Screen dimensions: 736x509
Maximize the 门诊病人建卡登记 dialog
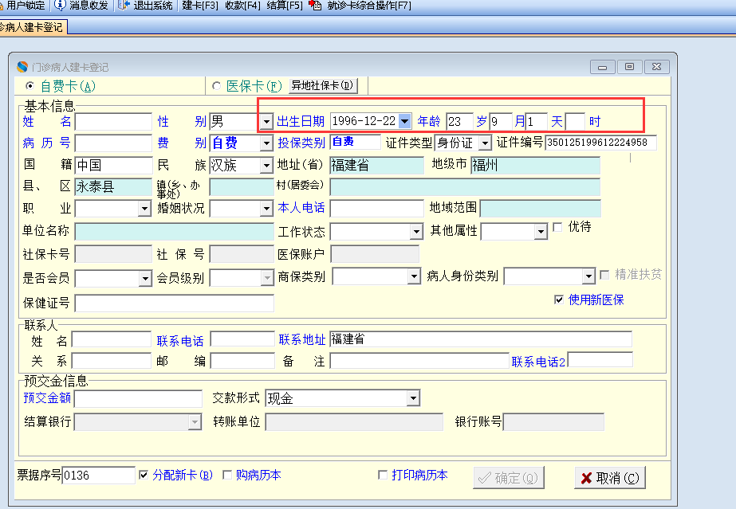[x=629, y=67]
